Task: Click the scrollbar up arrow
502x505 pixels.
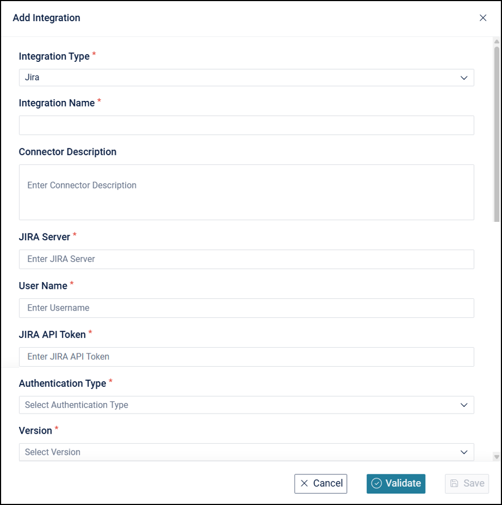Action: [496, 42]
